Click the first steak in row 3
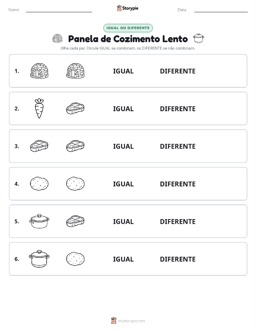The image size is (256, 331). pyautogui.click(x=39, y=146)
